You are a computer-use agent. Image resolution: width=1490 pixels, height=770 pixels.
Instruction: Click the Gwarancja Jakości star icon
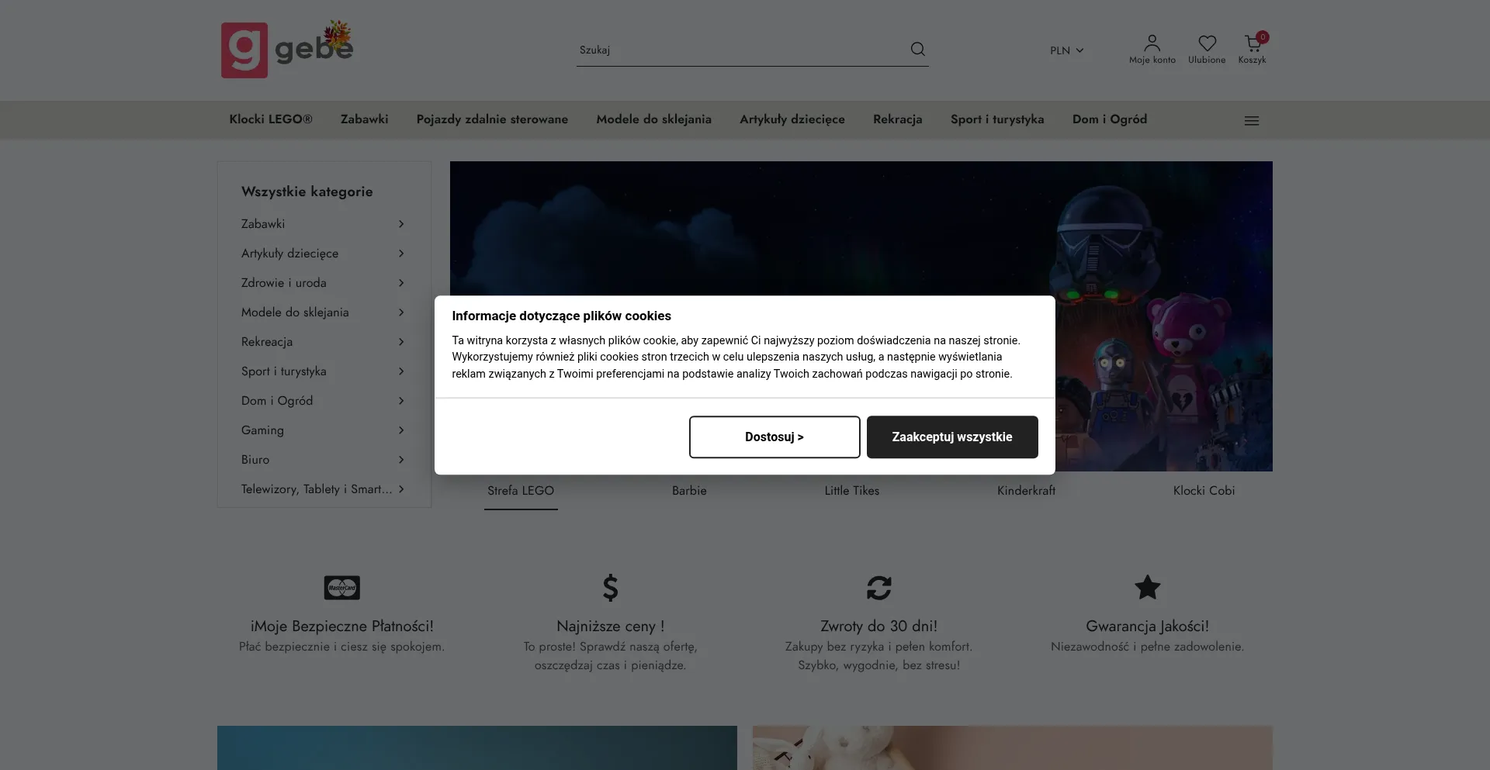pos(1147,588)
